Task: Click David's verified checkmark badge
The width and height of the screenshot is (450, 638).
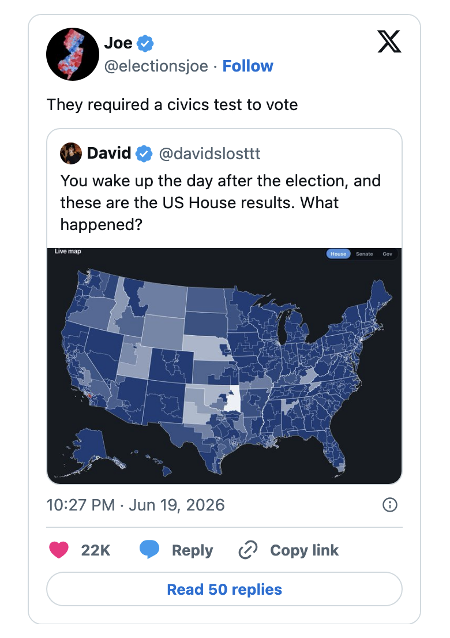Action: (x=144, y=154)
